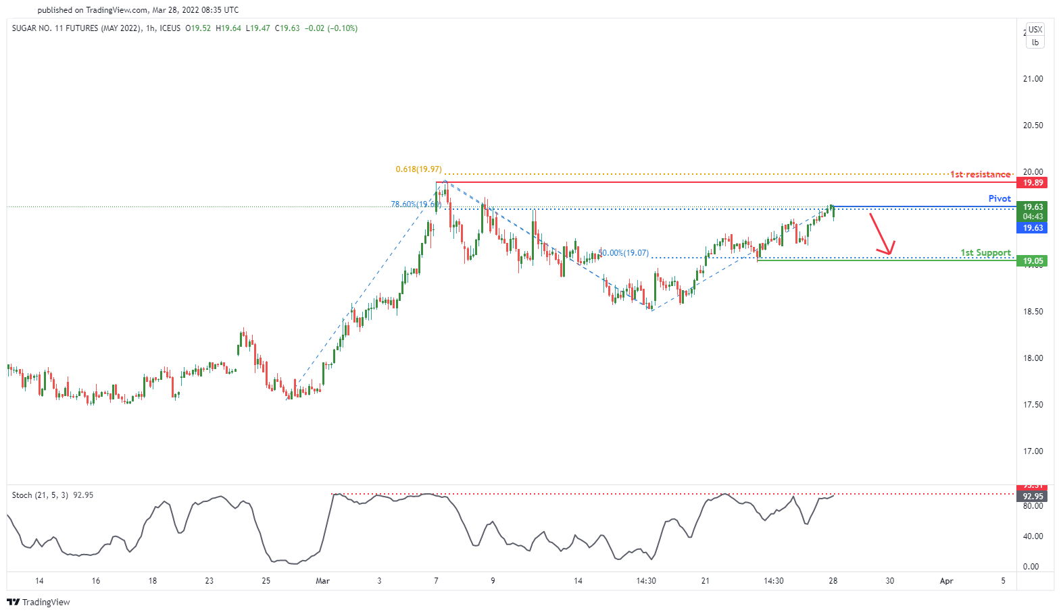This screenshot has width=1061, height=614.
Task: Click the SUGAR NO. 11 FUTURES symbol title
Action: click(x=77, y=28)
